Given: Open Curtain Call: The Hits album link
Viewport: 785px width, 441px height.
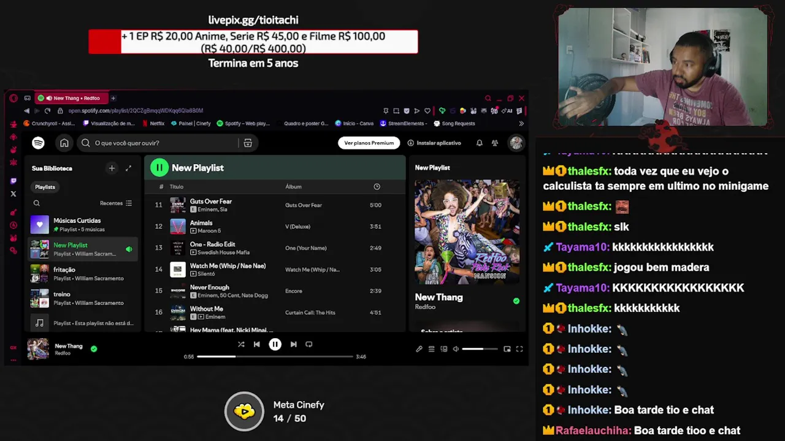Looking at the screenshot, I should pyautogui.click(x=310, y=312).
